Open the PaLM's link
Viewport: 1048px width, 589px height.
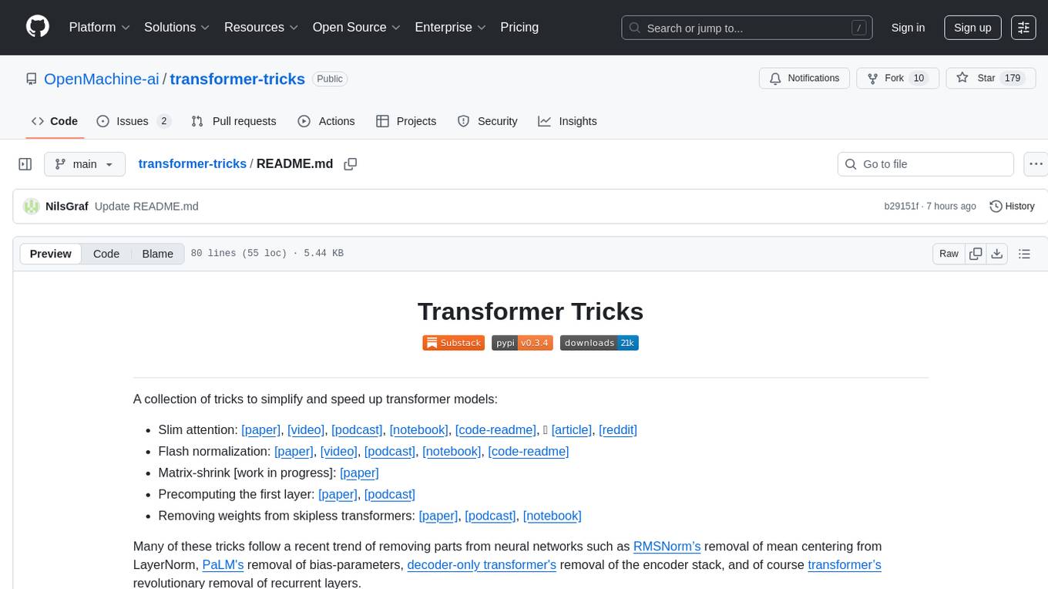click(x=223, y=565)
